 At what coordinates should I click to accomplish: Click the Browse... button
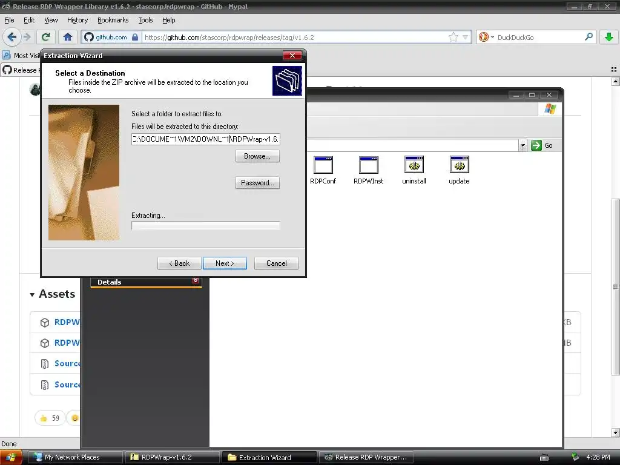257,156
